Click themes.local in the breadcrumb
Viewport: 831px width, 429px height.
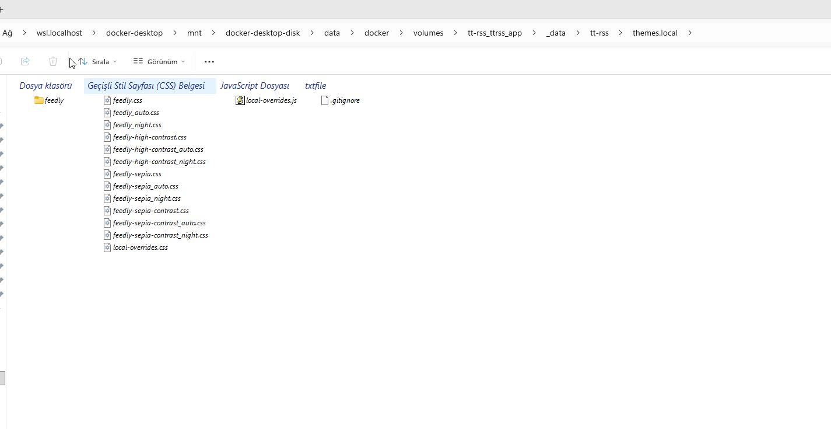click(x=655, y=33)
